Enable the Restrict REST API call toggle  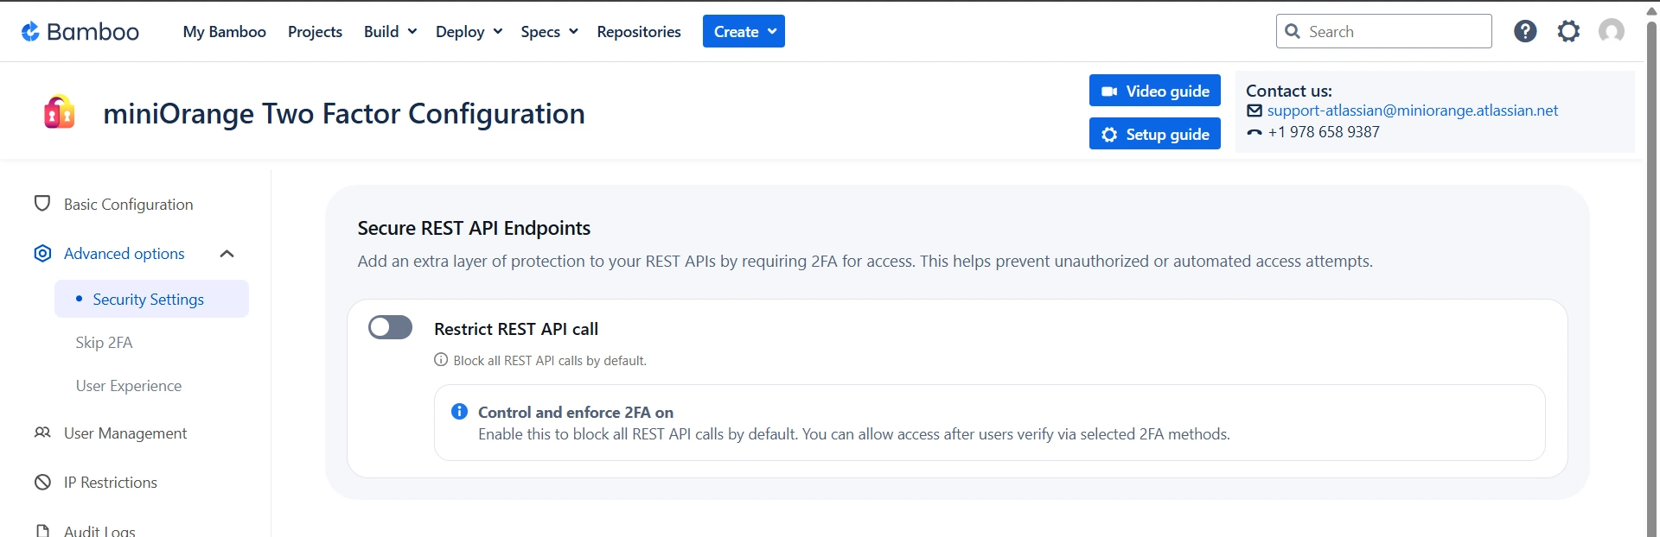tap(390, 327)
